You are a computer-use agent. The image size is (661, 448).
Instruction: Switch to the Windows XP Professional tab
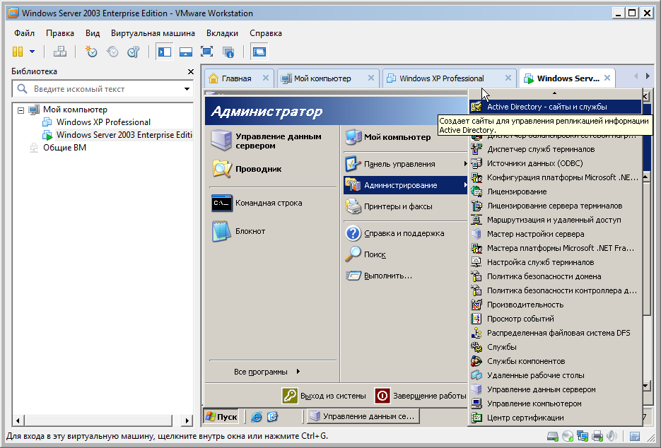pos(441,78)
